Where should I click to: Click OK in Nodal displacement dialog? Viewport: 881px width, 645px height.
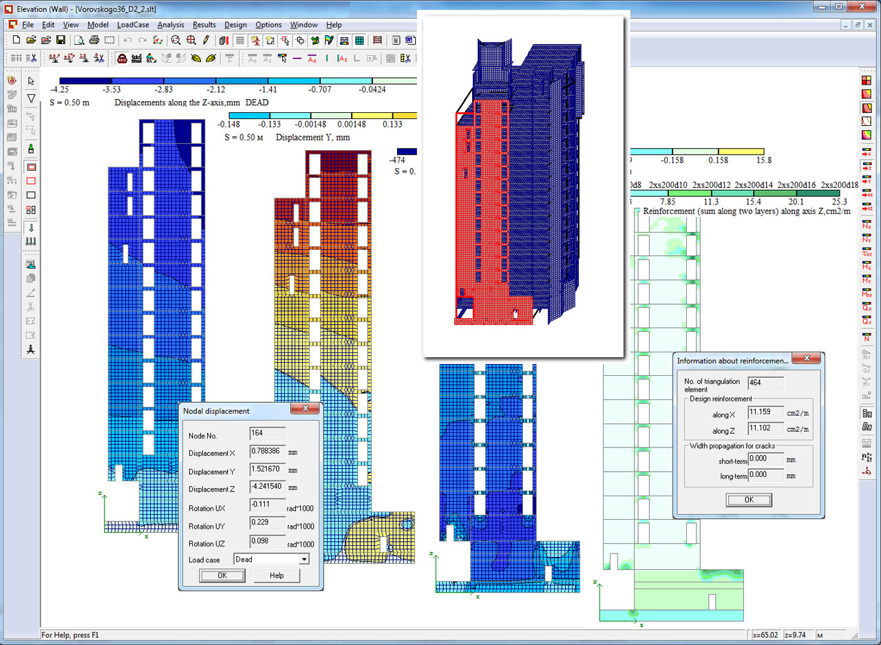pyautogui.click(x=222, y=575)
